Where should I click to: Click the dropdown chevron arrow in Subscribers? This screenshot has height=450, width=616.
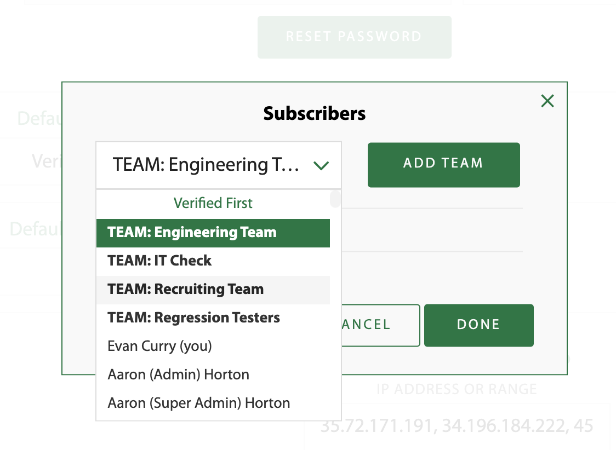[321, 165]
